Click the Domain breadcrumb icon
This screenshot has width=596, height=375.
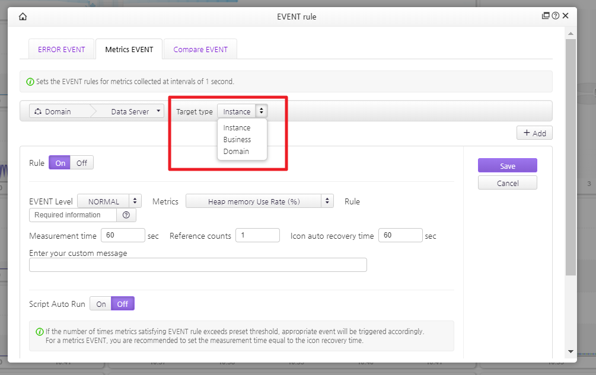(38, 111)
